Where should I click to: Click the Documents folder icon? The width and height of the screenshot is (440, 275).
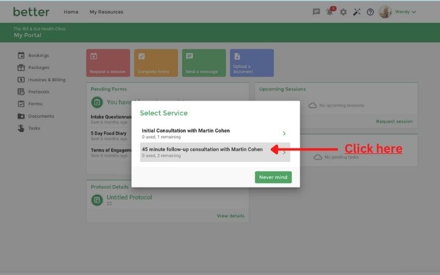pos(21,116)
